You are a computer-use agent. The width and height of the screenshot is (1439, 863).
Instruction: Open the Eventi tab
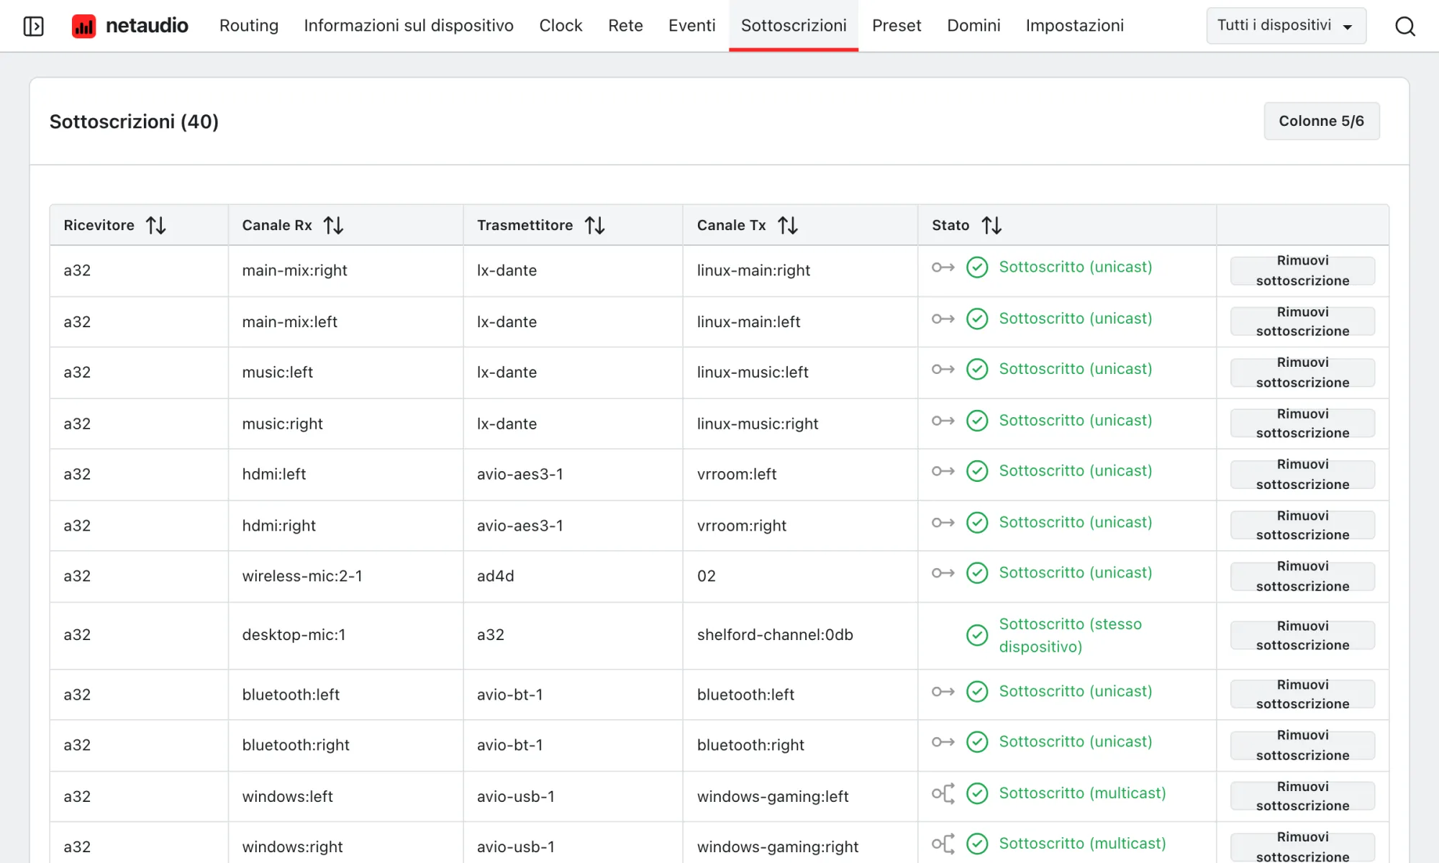point(691,26)
